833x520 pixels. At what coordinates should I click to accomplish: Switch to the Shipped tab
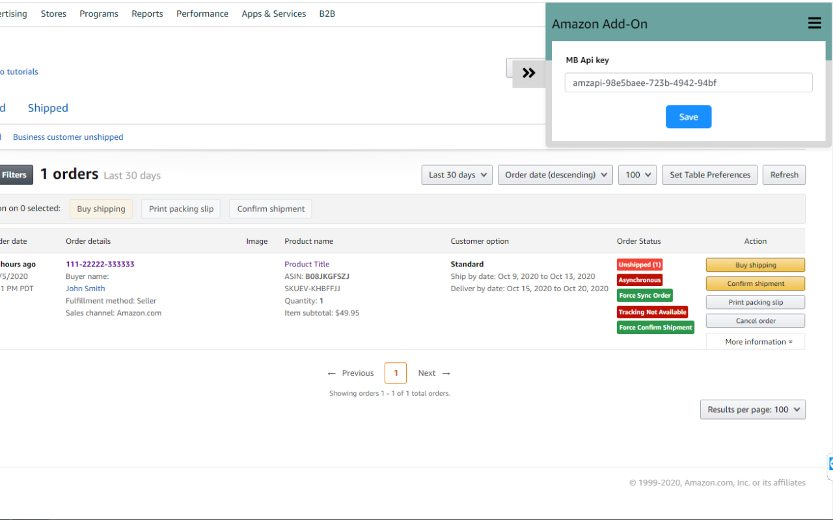click(x=48, y=108)
